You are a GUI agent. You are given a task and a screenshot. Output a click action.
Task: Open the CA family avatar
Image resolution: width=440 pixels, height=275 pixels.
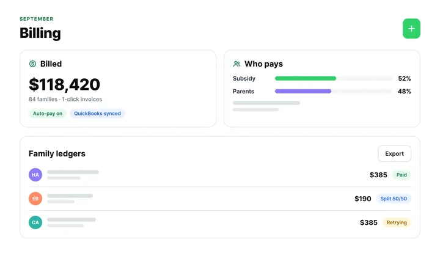(35, 222)
